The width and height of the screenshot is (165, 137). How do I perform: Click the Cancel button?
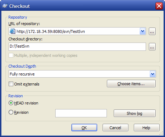[115, 128]
